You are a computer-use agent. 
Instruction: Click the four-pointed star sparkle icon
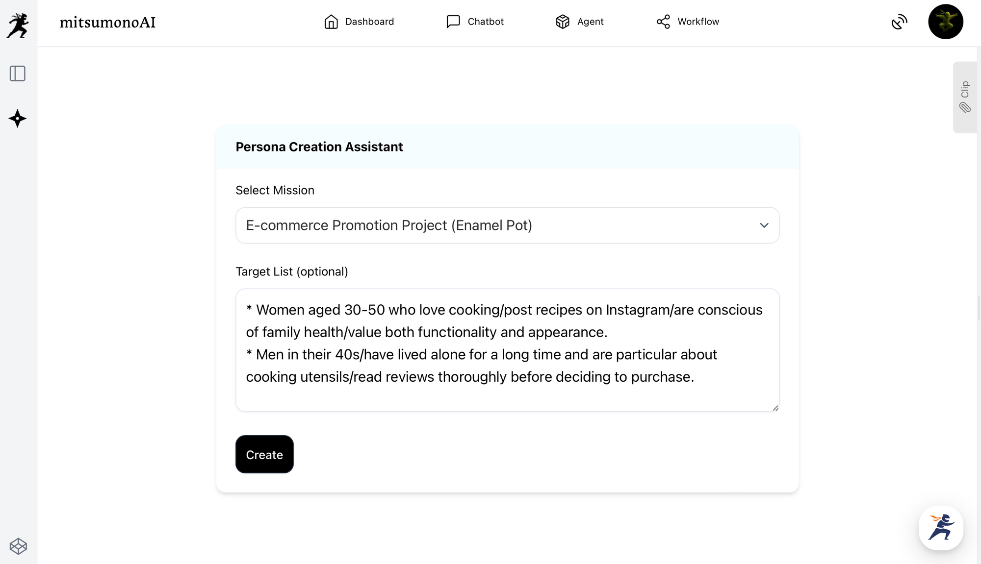pos(18,119)
